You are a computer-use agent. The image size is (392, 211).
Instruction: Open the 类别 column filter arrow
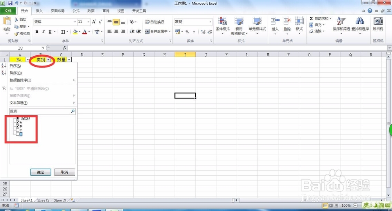49,60
